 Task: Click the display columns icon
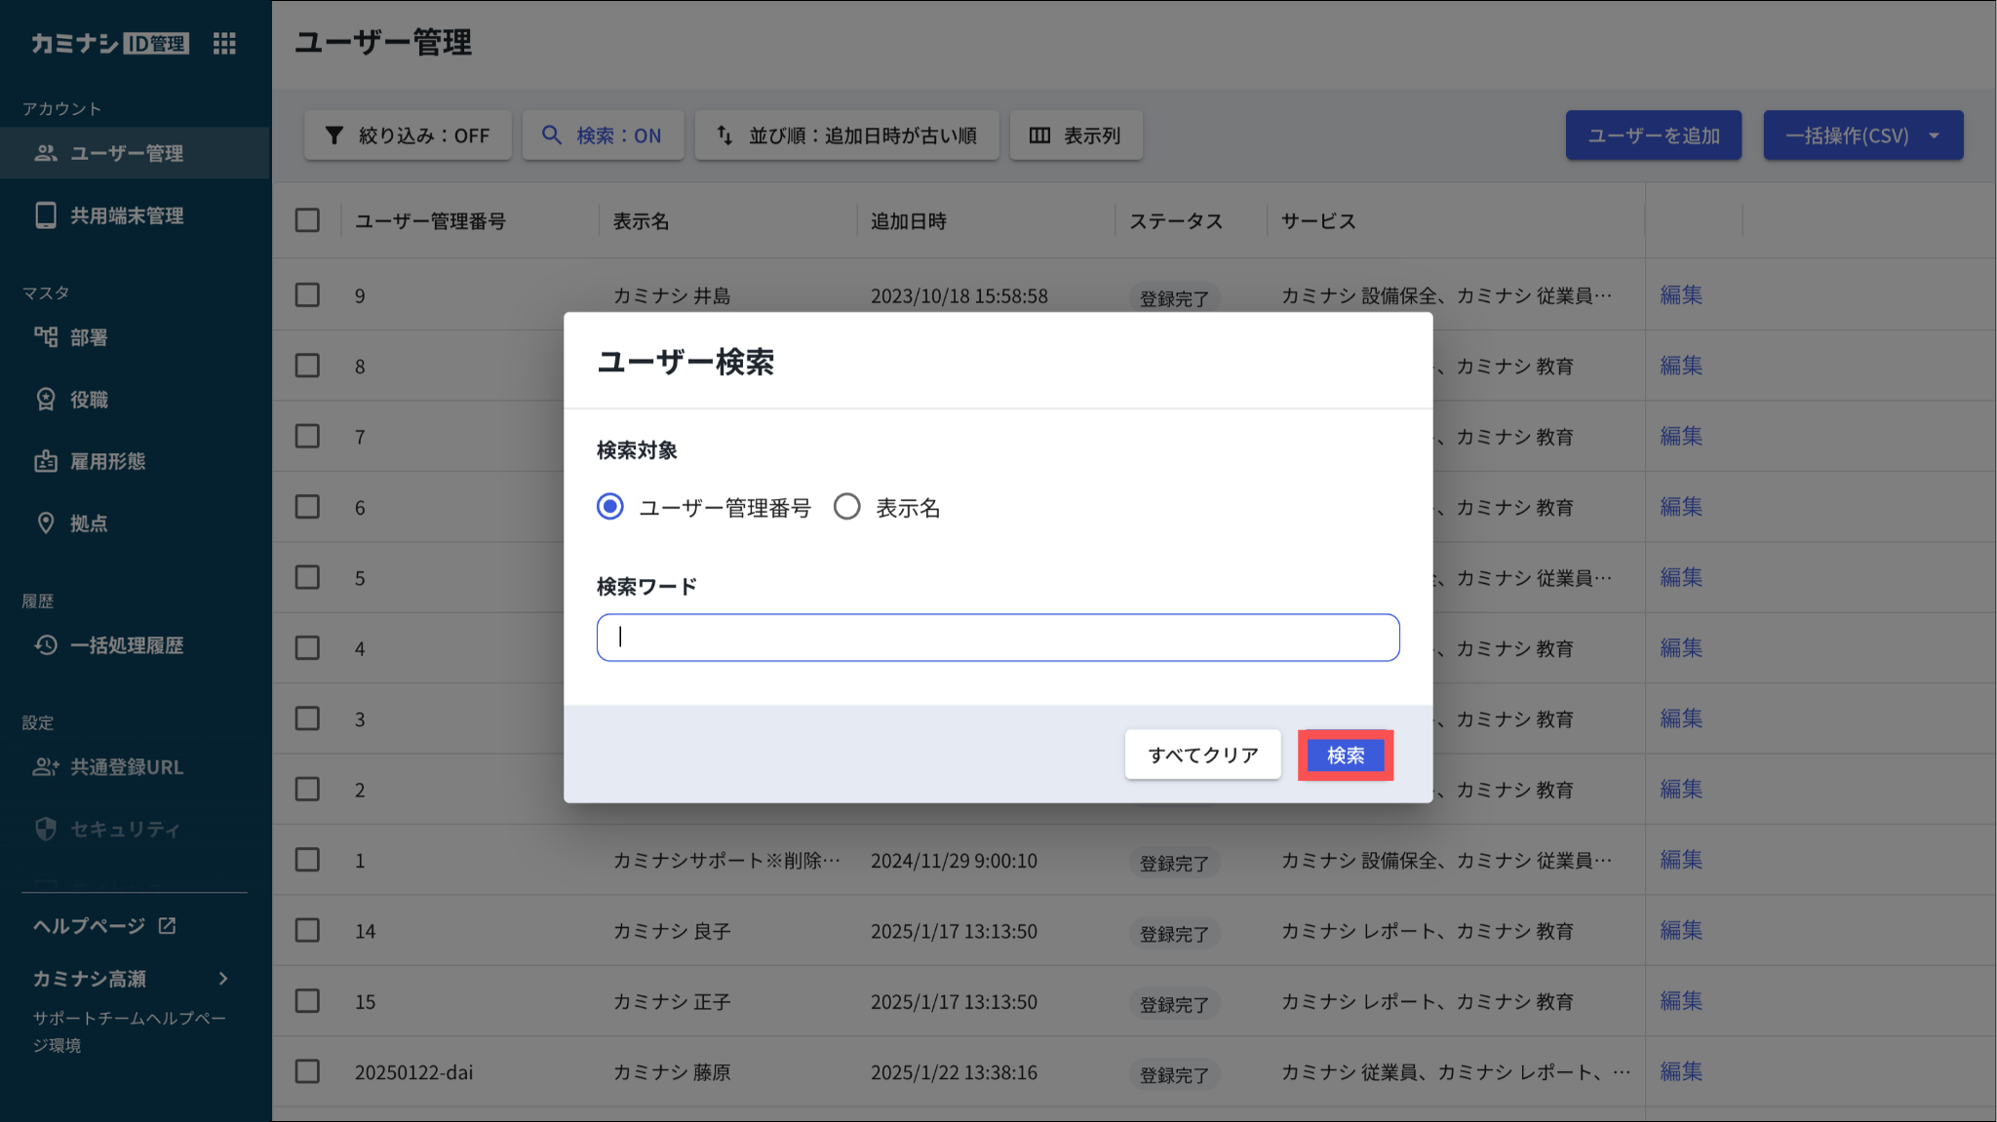1039,135
